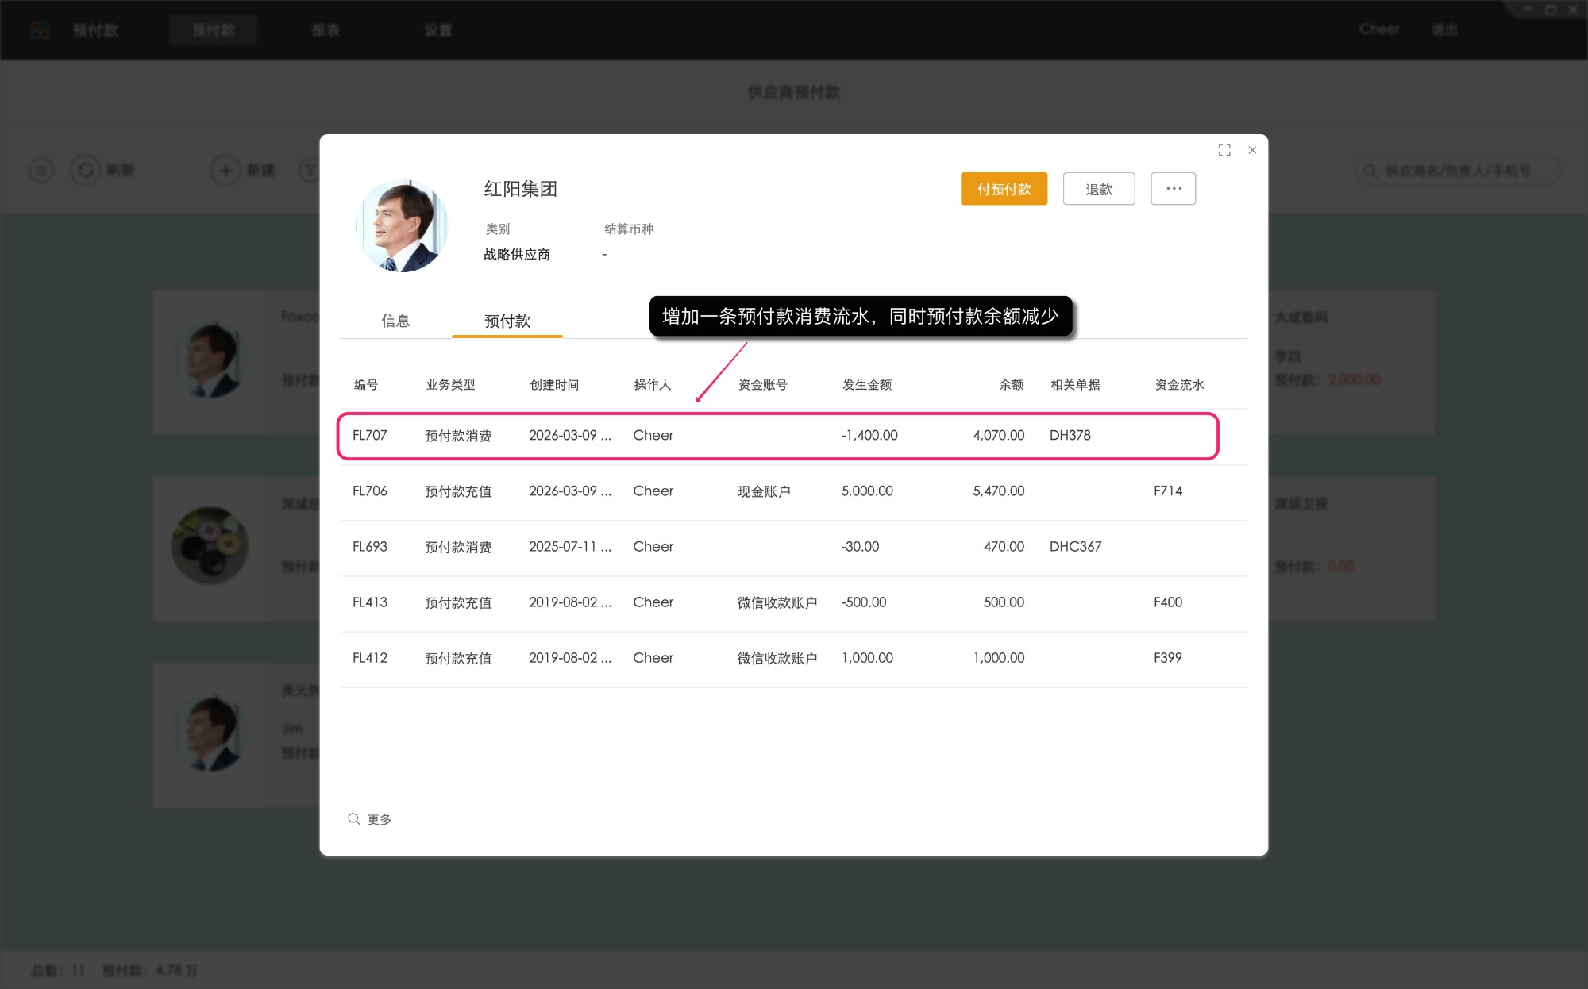Switch to the 信息 tab
The image size is (1588, 989).
[396, 321]
